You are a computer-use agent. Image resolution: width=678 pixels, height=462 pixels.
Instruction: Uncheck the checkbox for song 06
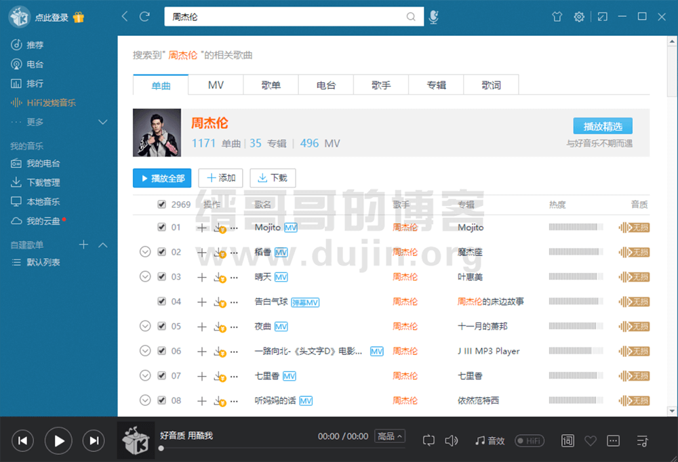click(162, 350)
